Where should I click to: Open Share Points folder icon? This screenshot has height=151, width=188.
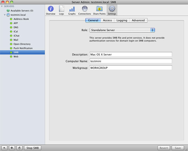99,9
